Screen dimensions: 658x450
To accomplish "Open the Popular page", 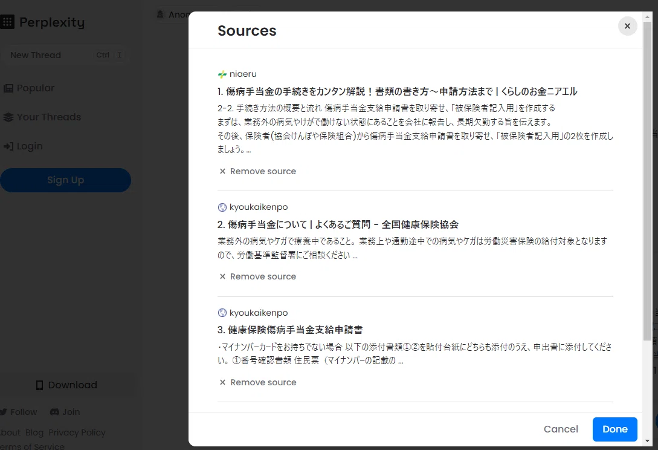I will tap(30, 88).
